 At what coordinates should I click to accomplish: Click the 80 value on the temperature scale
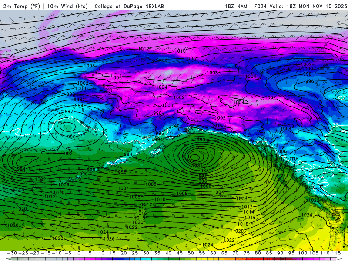click(258, 253)
